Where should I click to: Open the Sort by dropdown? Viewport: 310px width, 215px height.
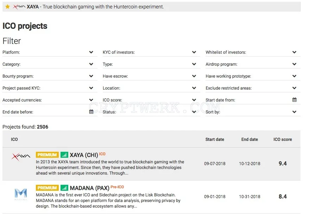253,112
